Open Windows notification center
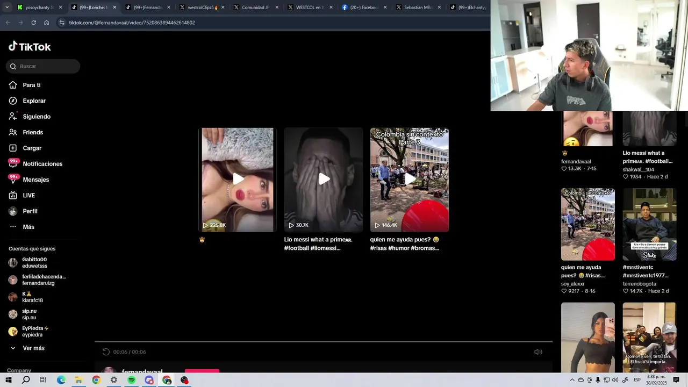Image resolution: width=688 pixels, height=387 pixels. click(676, 380)
